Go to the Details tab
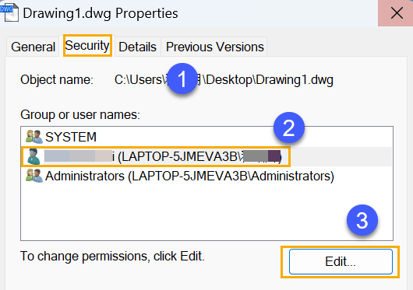 point(137,47)
